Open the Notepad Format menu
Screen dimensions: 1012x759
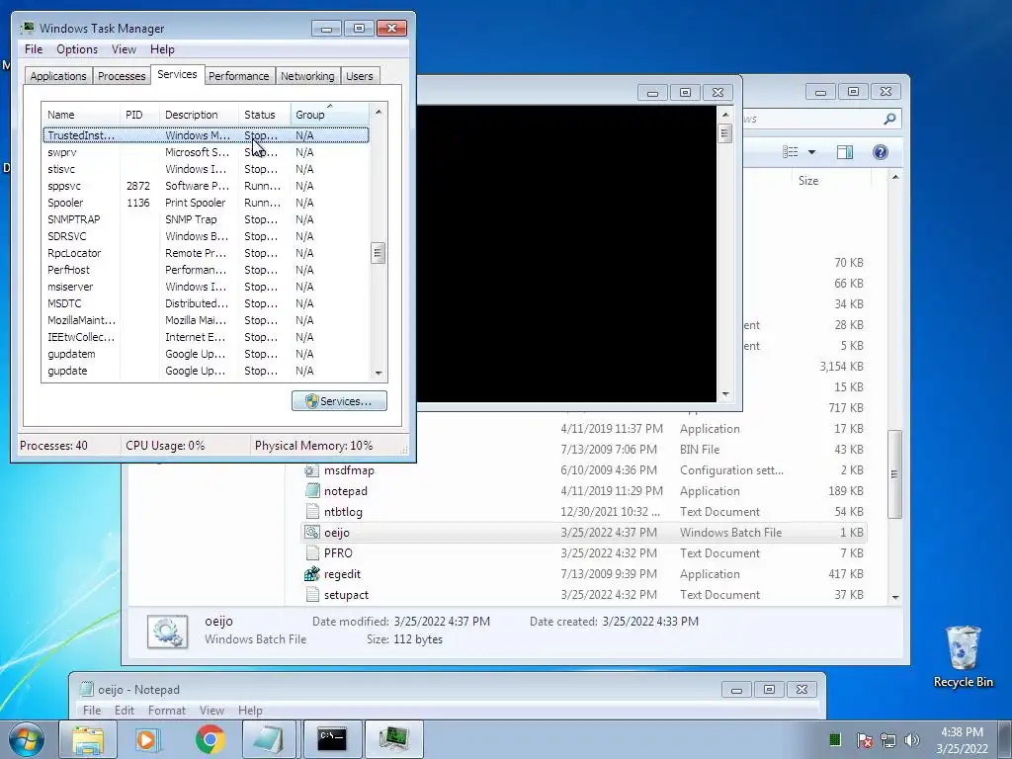(166, 710)
